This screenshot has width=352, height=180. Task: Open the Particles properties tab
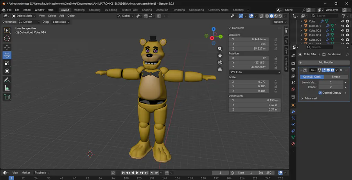(293, 118)
